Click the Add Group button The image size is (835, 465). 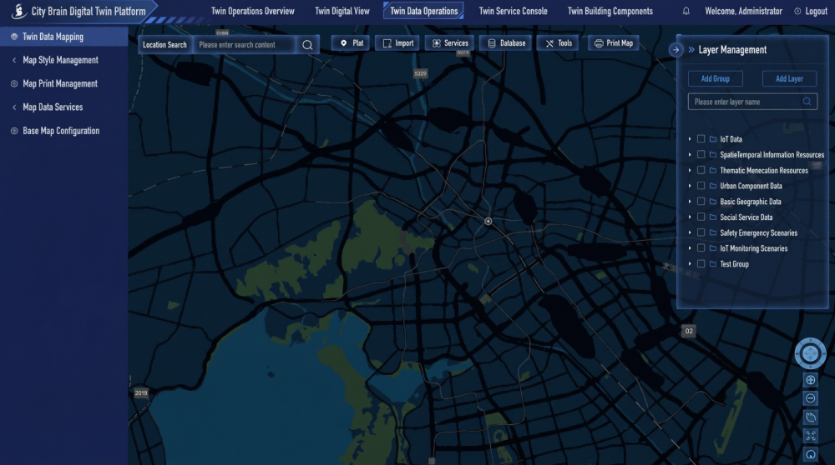(x=716, y=78)
